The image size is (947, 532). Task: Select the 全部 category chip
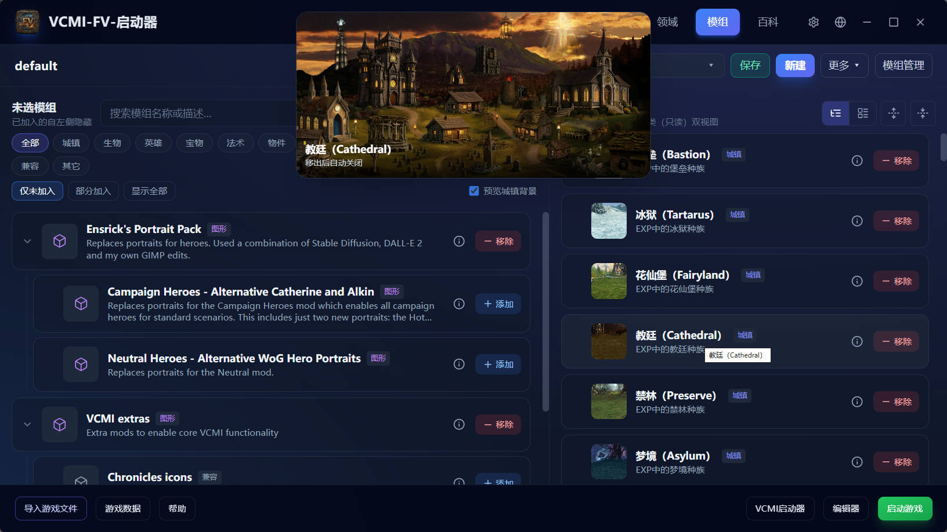pos(30,143)
